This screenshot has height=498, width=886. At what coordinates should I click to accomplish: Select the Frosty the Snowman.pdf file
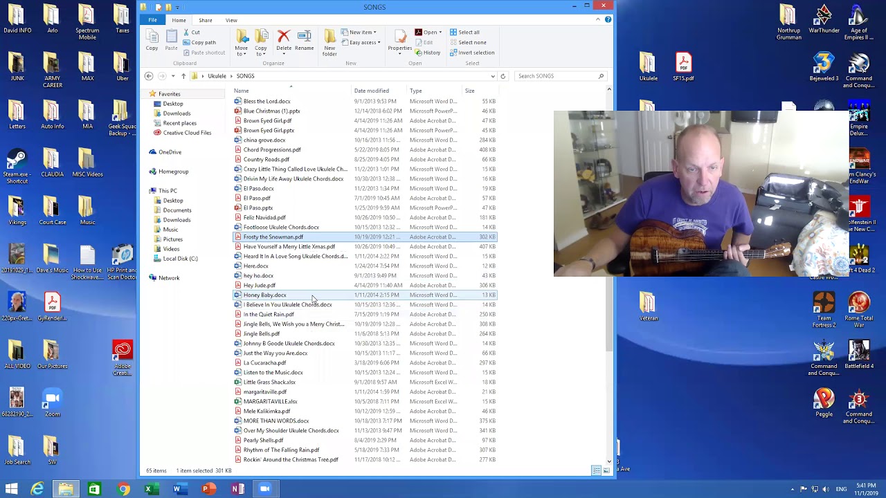coord(365,237)
